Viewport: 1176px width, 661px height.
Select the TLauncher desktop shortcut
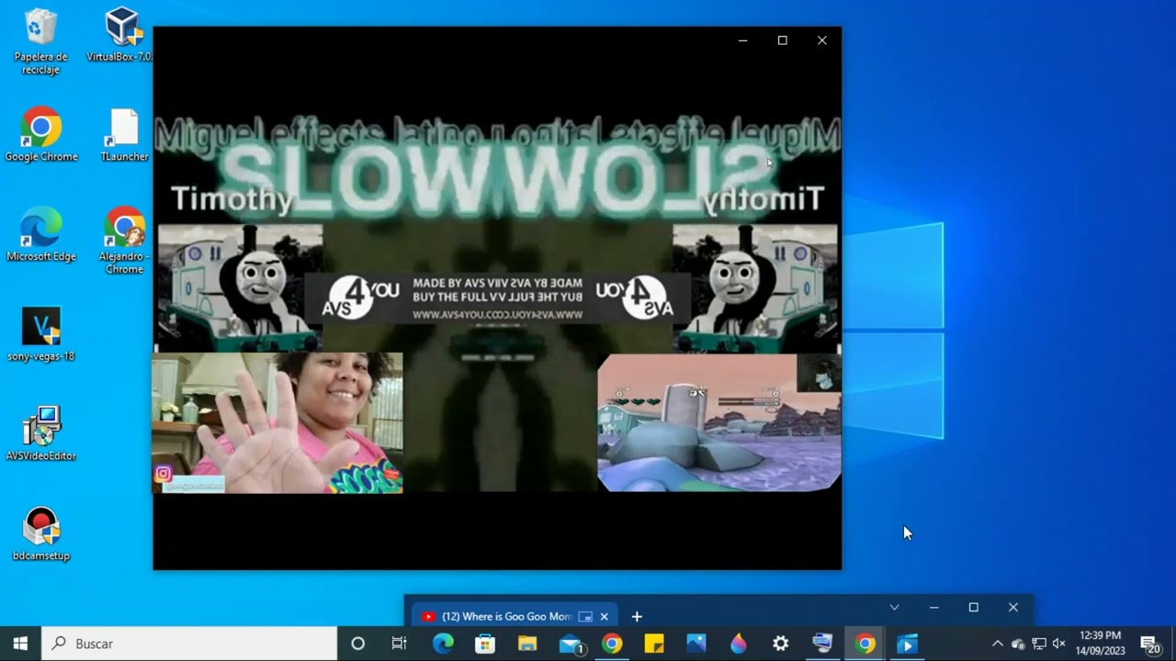tap(124, 136)
